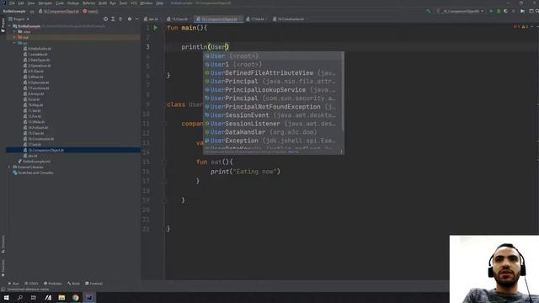Open the Terminal tool window button
This screenshot has width=539, height=303.
coord(93,284)
